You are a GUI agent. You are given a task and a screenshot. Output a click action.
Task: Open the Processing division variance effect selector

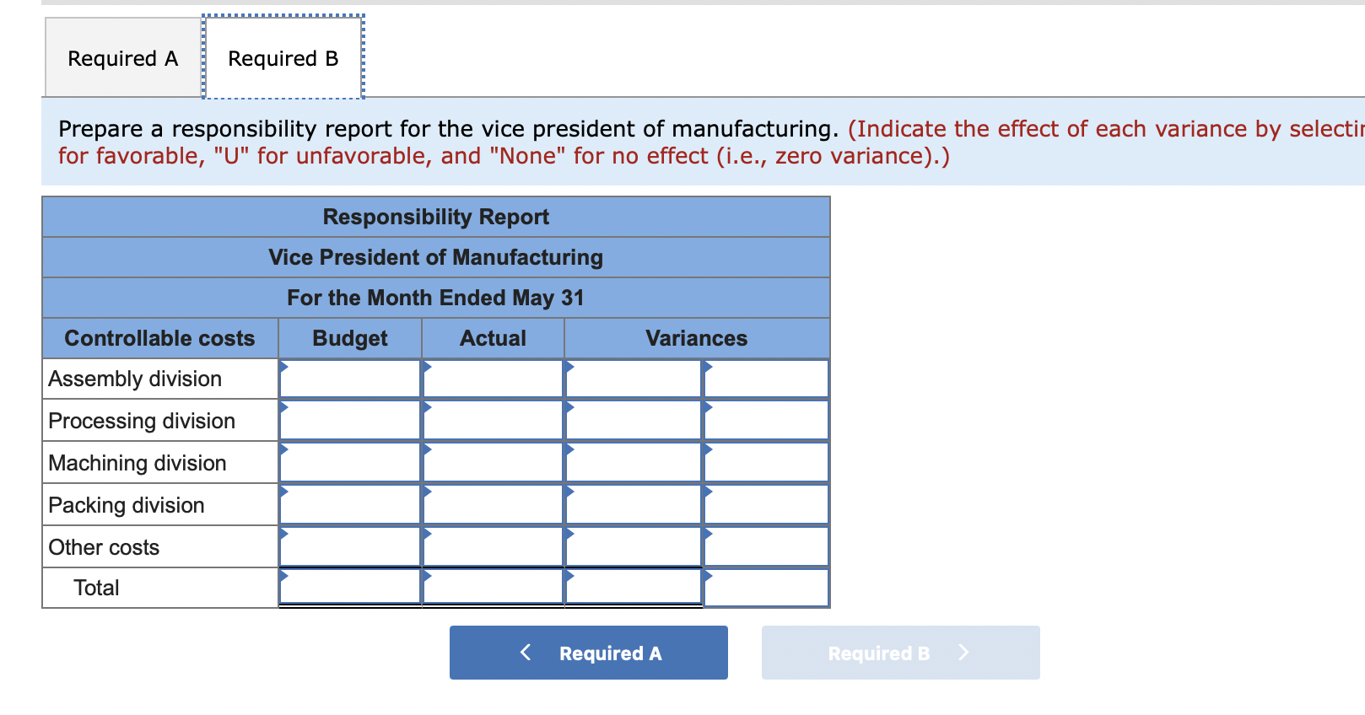(x=764, y=420)
